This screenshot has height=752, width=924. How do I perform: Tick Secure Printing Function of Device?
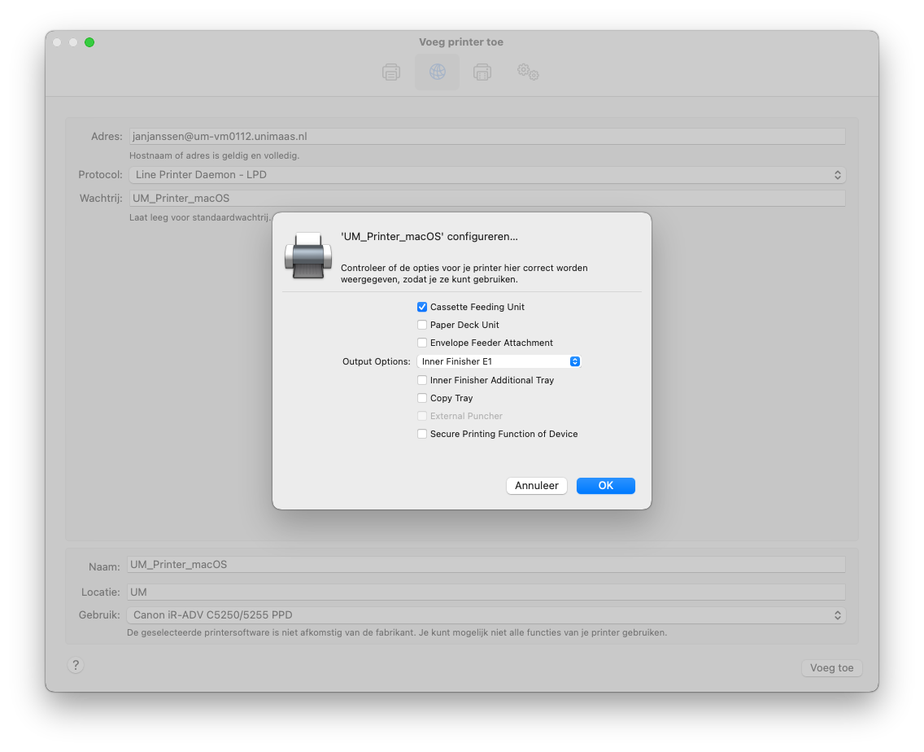point(422,434)
